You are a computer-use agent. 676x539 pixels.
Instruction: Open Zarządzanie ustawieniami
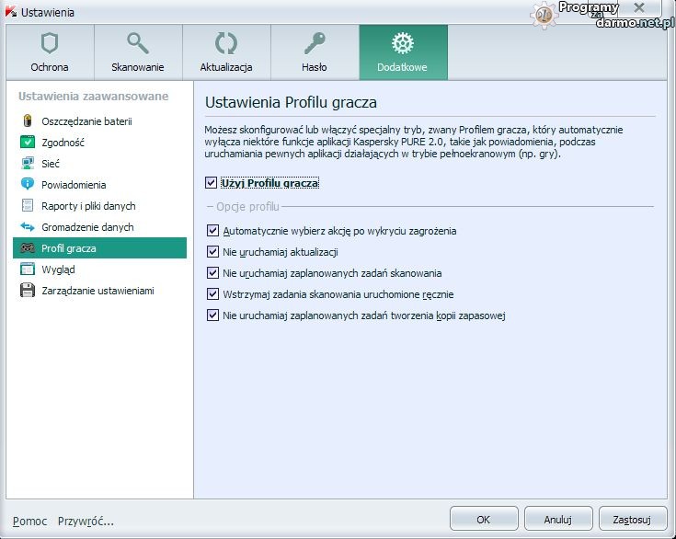tap(99, 291)
